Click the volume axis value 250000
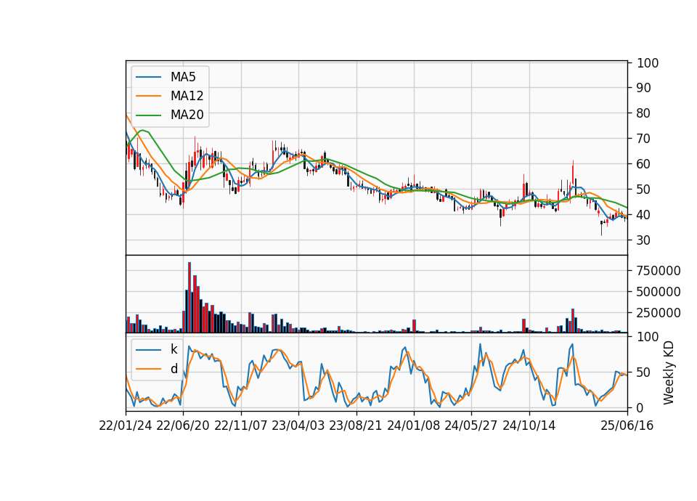 (659, 313)
